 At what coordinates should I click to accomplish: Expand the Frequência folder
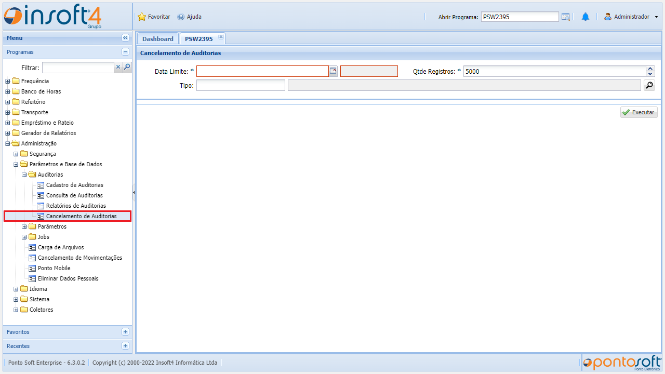click(x=8, y=81)
